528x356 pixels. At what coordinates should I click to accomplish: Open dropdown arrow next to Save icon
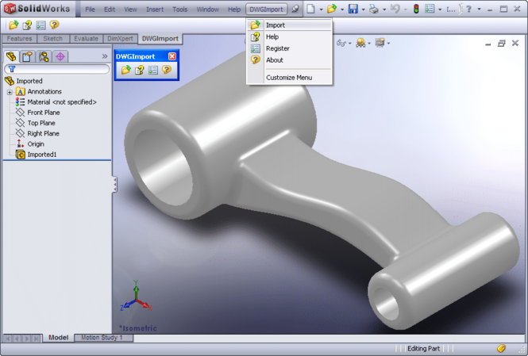click(363, 10)
